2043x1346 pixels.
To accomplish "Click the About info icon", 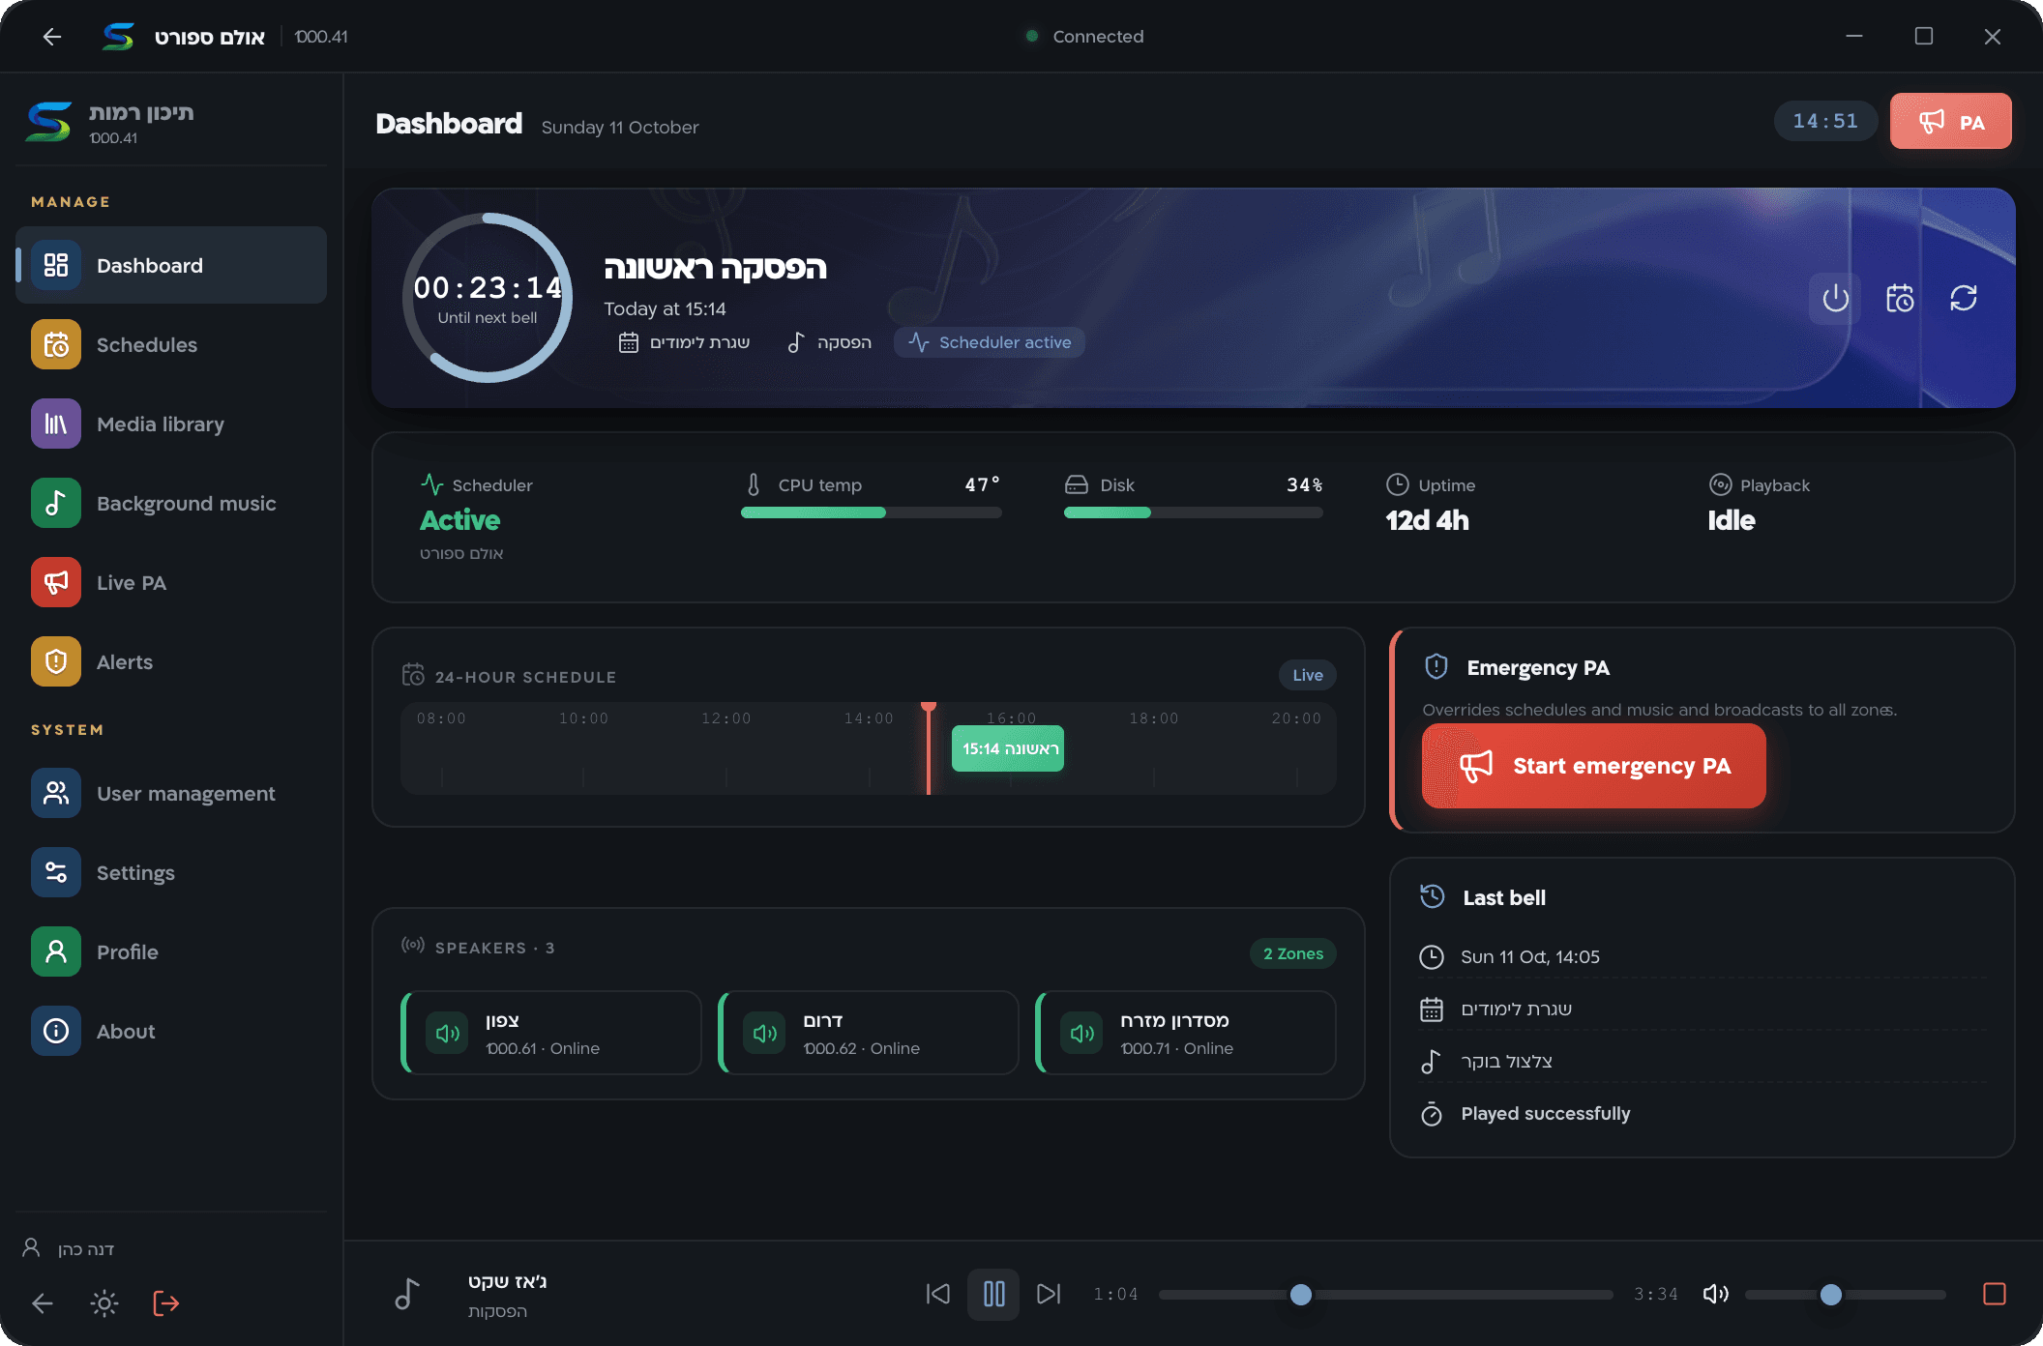I will 56,1031.
